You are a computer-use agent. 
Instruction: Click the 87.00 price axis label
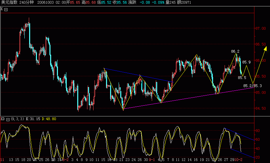261,28
